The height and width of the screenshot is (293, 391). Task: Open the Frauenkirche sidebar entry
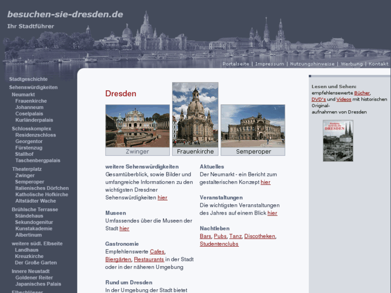pos(31,101)
